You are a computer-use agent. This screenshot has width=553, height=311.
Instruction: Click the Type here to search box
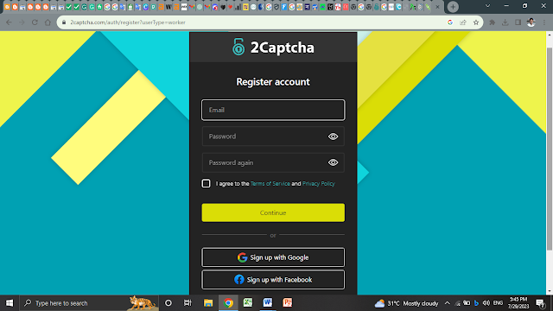(x=89, y=303)
